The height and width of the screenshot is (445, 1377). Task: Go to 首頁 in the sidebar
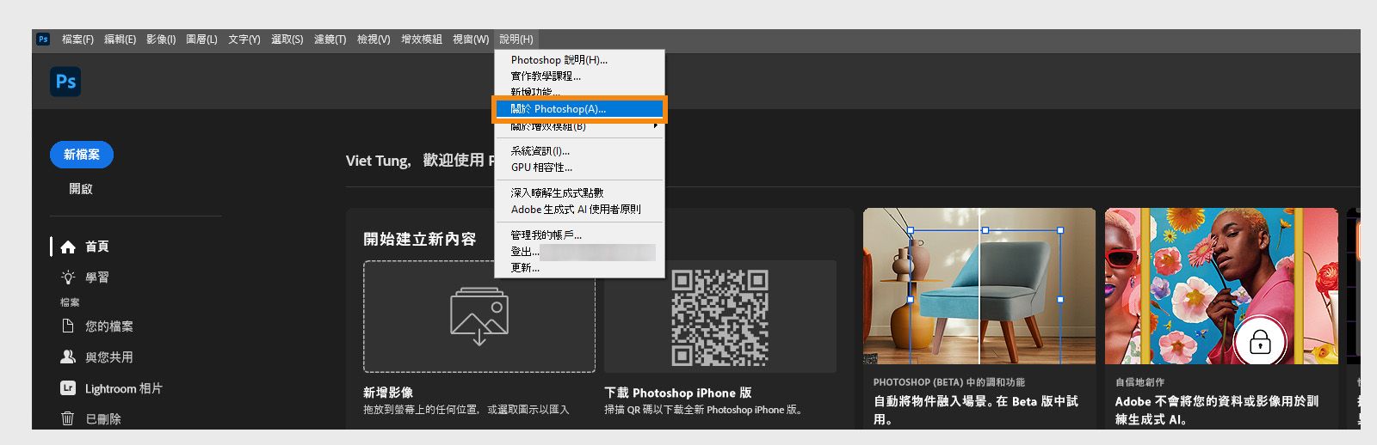pyautogui.click(x=96, y=247)
